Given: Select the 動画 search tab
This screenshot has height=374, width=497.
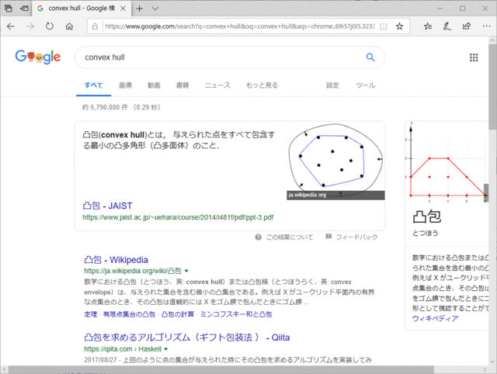Looking at the screenshot, I should point(154,85).
